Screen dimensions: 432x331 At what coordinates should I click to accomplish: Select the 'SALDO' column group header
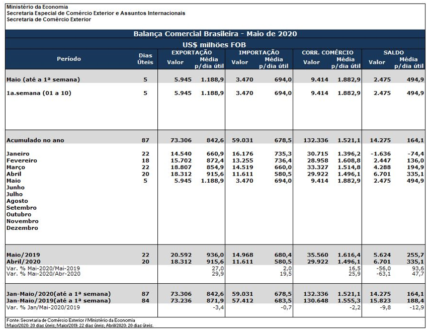[393, 52]
